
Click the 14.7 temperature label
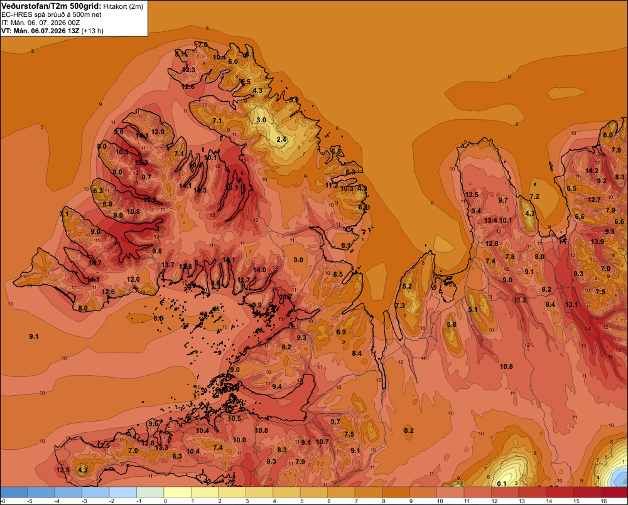tap(95, 263)
